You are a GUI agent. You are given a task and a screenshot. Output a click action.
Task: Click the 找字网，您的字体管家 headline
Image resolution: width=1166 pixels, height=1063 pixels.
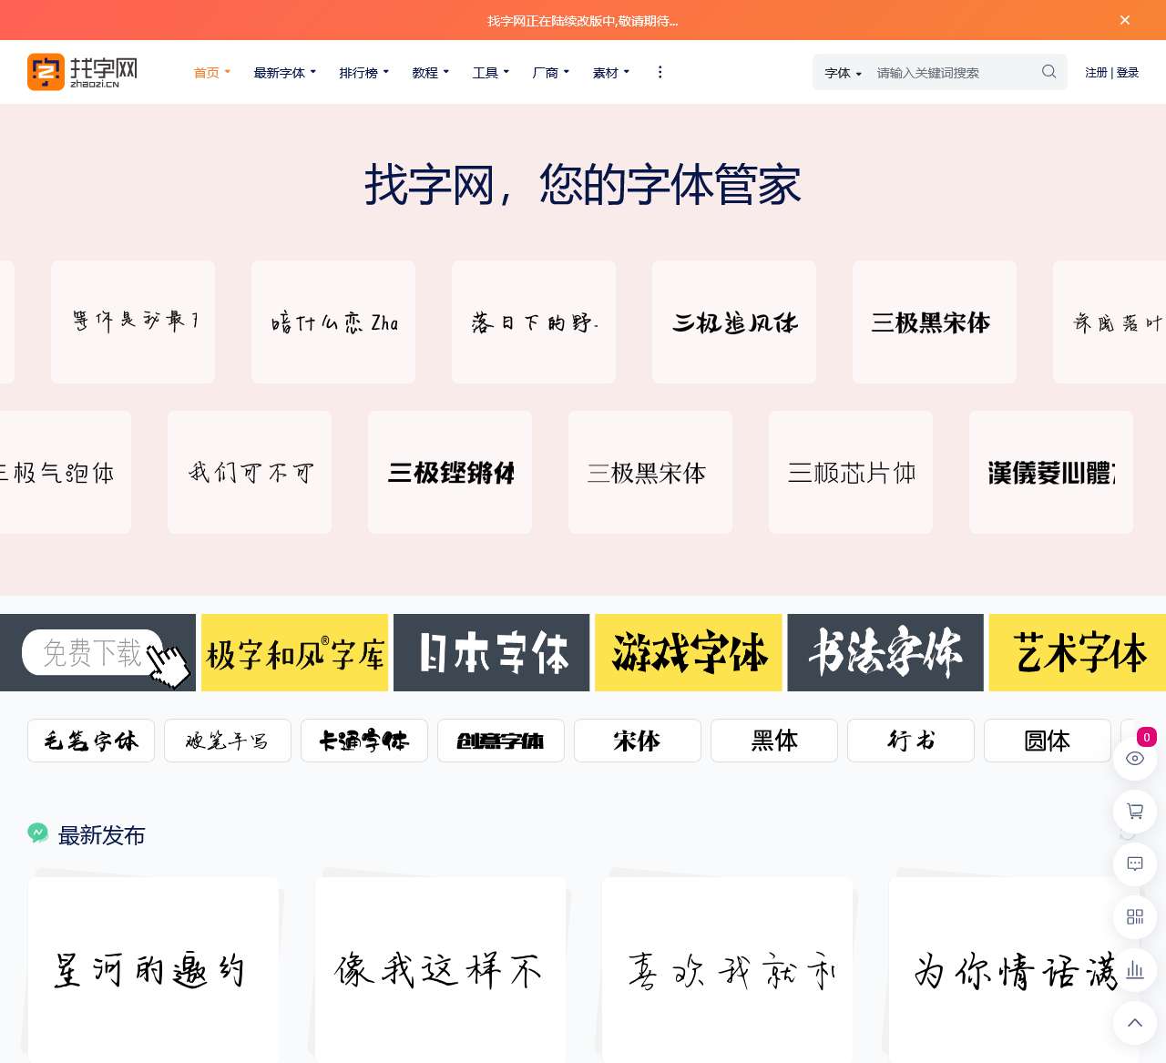583,185
